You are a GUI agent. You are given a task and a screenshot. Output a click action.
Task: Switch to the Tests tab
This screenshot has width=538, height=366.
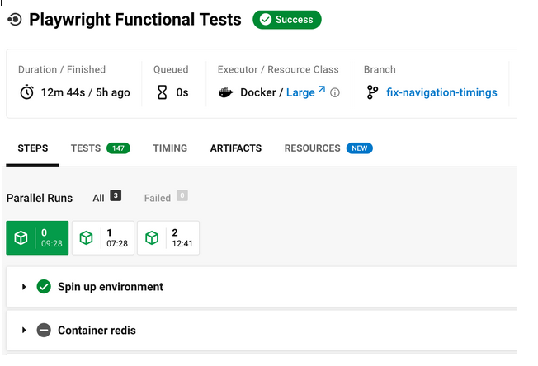(x=100, y=148)
